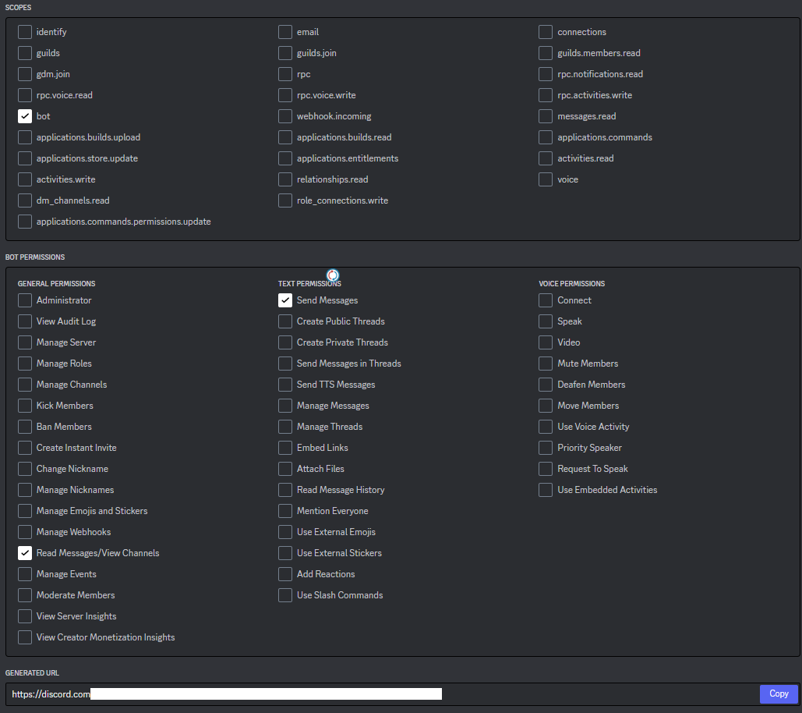The width and height of the screenshot is (802, 713).
Task: Select activities.read scope
Action: (x=546, y=158)
